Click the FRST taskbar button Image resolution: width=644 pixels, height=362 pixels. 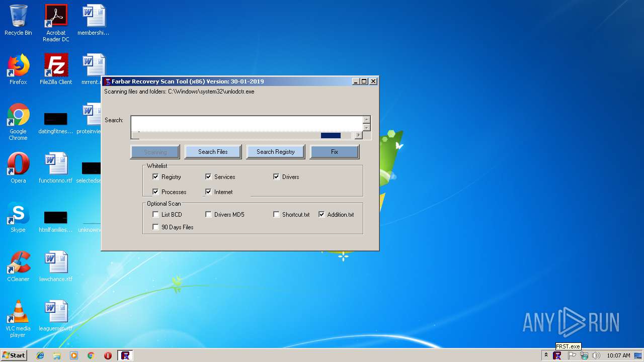125,355
